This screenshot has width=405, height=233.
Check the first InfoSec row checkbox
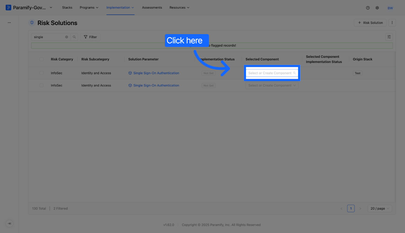(x=42, y=73)
